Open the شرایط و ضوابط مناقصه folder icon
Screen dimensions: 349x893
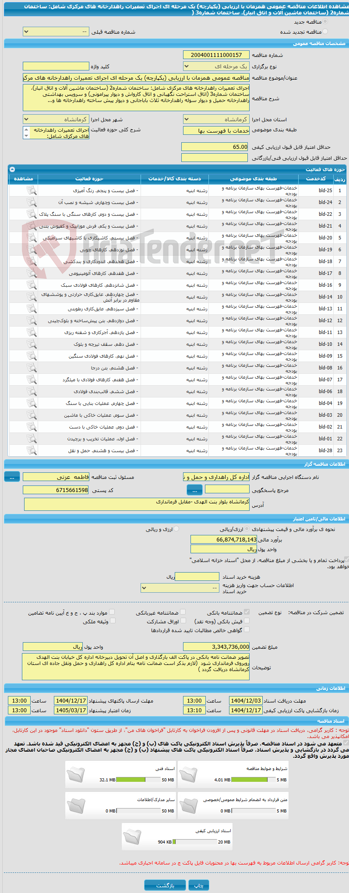[x=189, y=774]
